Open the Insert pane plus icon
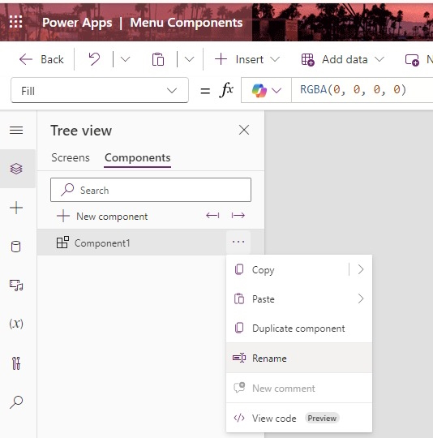This screenshot has height=438, width=433. [16, 208]
